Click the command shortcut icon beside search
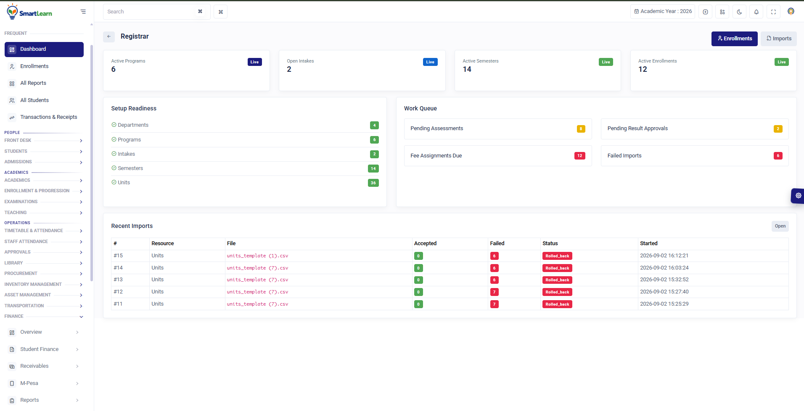The image size is (804, 411). [220, 12]
